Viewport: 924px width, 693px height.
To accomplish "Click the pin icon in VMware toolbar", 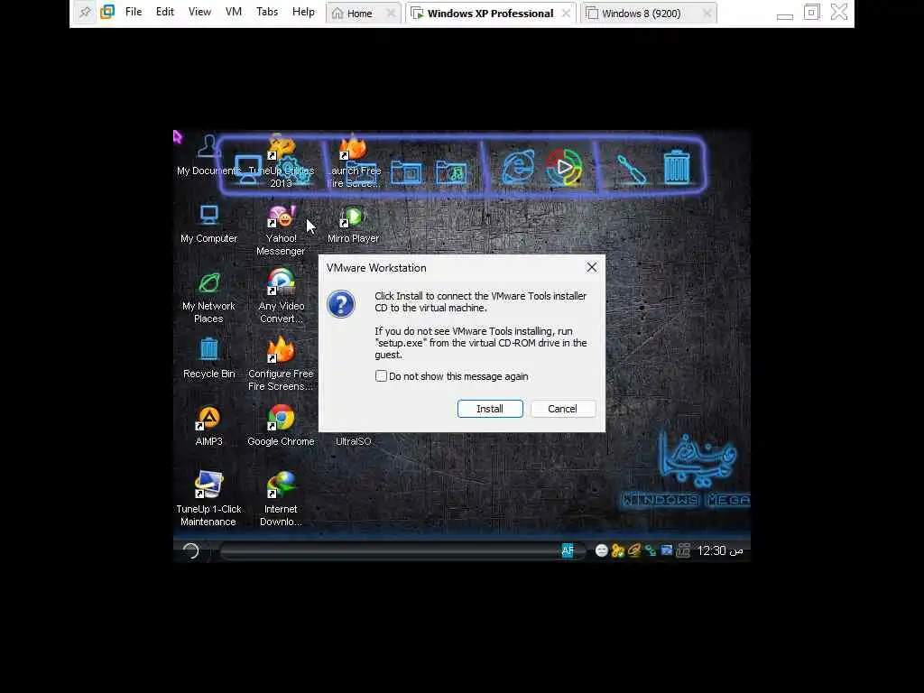I will point(85,13).
